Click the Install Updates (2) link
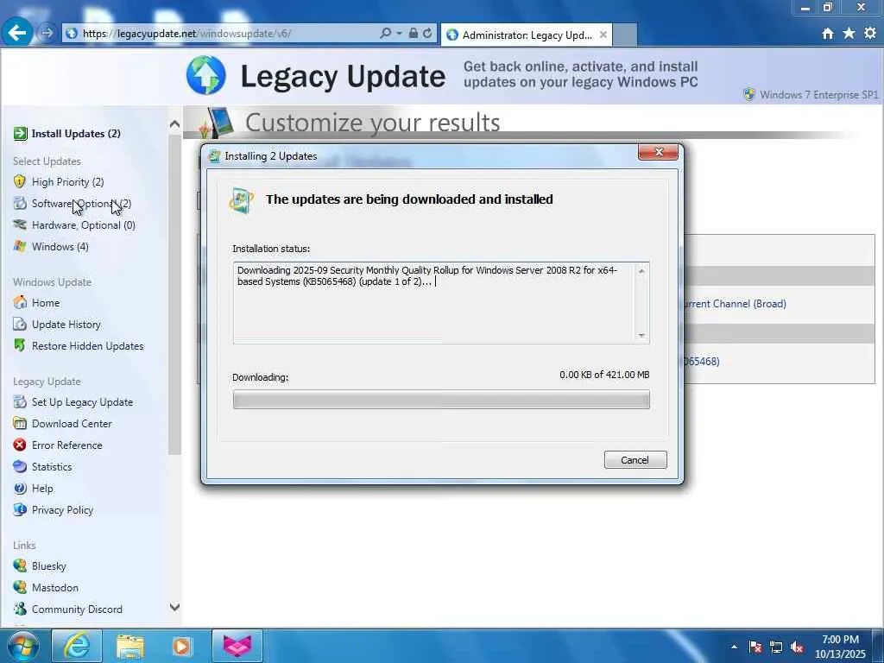884x663 pixels. tap(76, 134)
